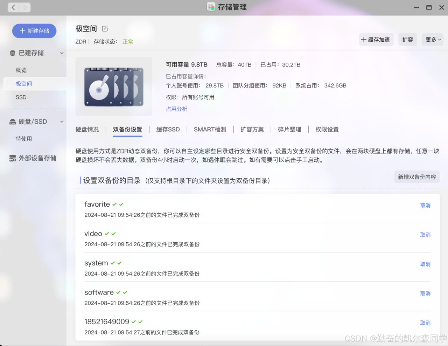The height and width of the screenshot is (346, 448).
Task: Open the 占用分析 link
Action: pos(177,109)
